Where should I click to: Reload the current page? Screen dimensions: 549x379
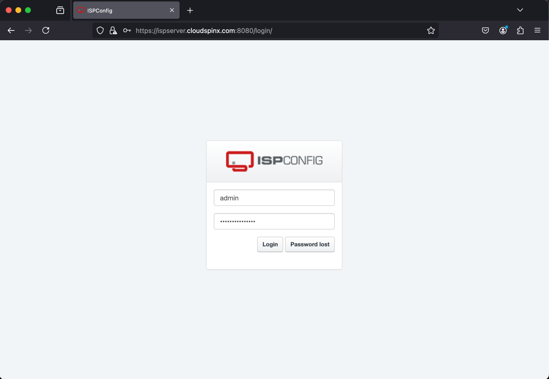(46, 30)
